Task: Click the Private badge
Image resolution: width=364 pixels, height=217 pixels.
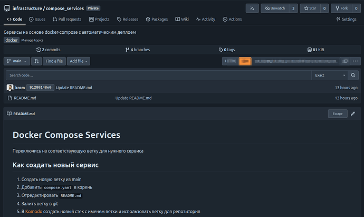Action: [x=93, y=8]
